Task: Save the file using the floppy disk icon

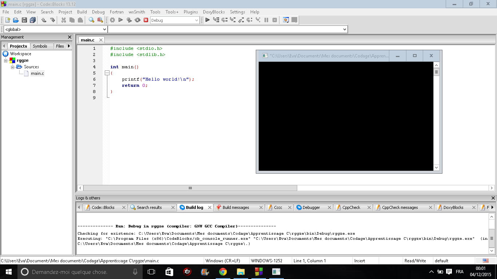Action: click(x=24, y=20)
